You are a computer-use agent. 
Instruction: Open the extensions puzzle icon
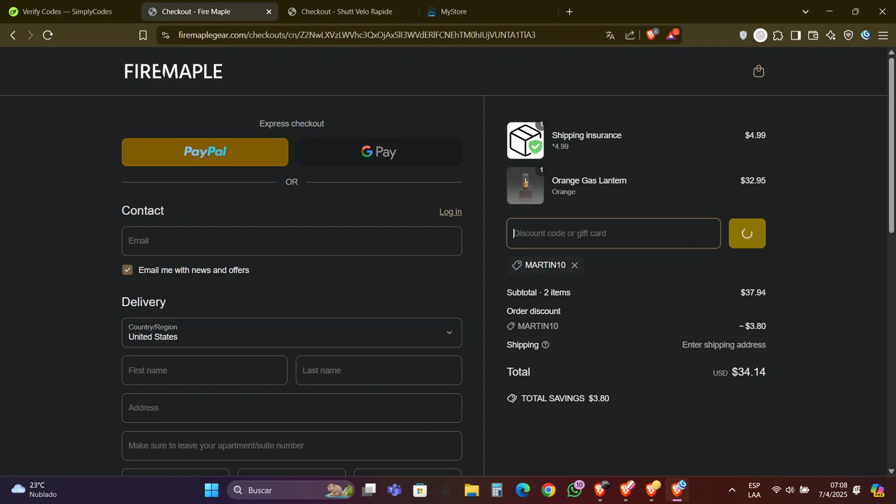(778, 35)
